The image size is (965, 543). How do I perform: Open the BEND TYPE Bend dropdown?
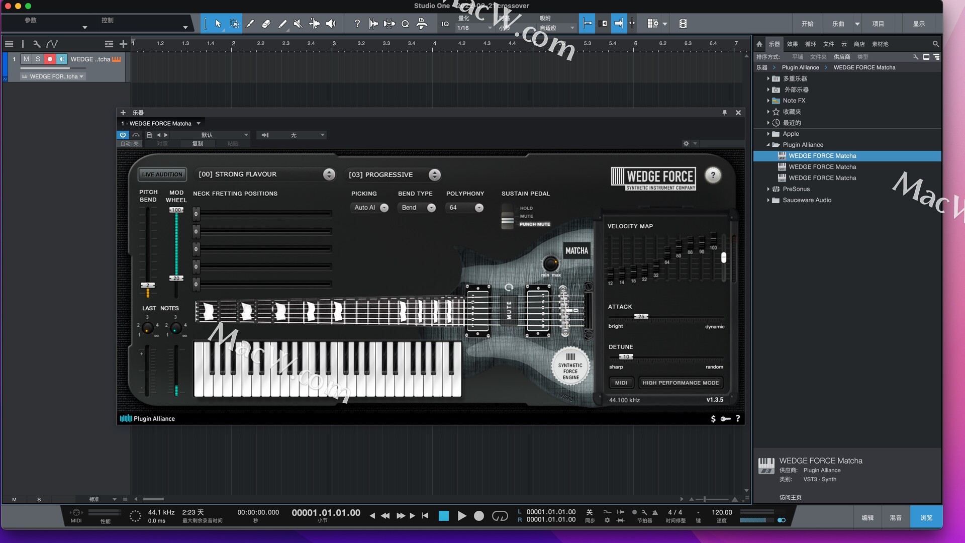(x=417, y=208)
